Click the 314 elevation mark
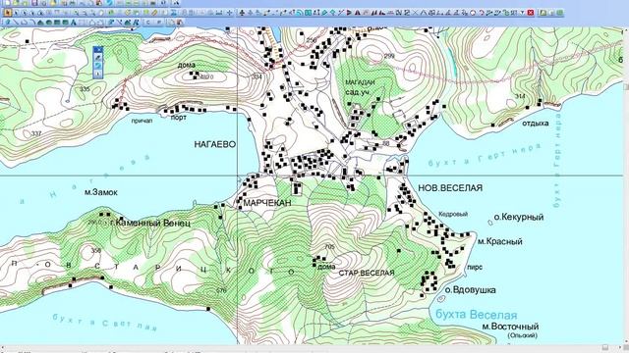This screenshot has height=353, width=629. click(x=520, y=96)
